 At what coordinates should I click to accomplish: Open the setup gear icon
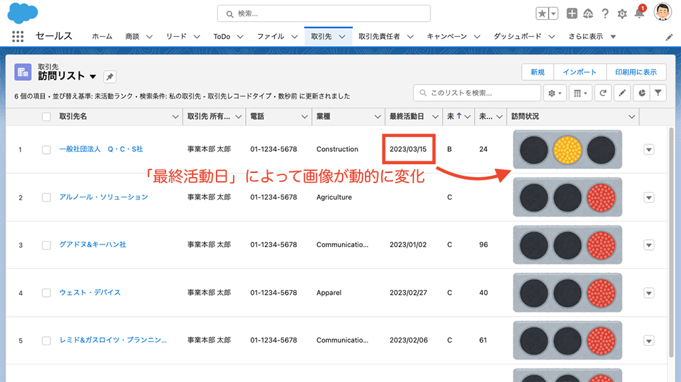click(x=622, y=14)
